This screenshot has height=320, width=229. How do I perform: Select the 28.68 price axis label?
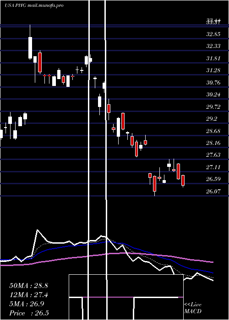click(213, 131)
